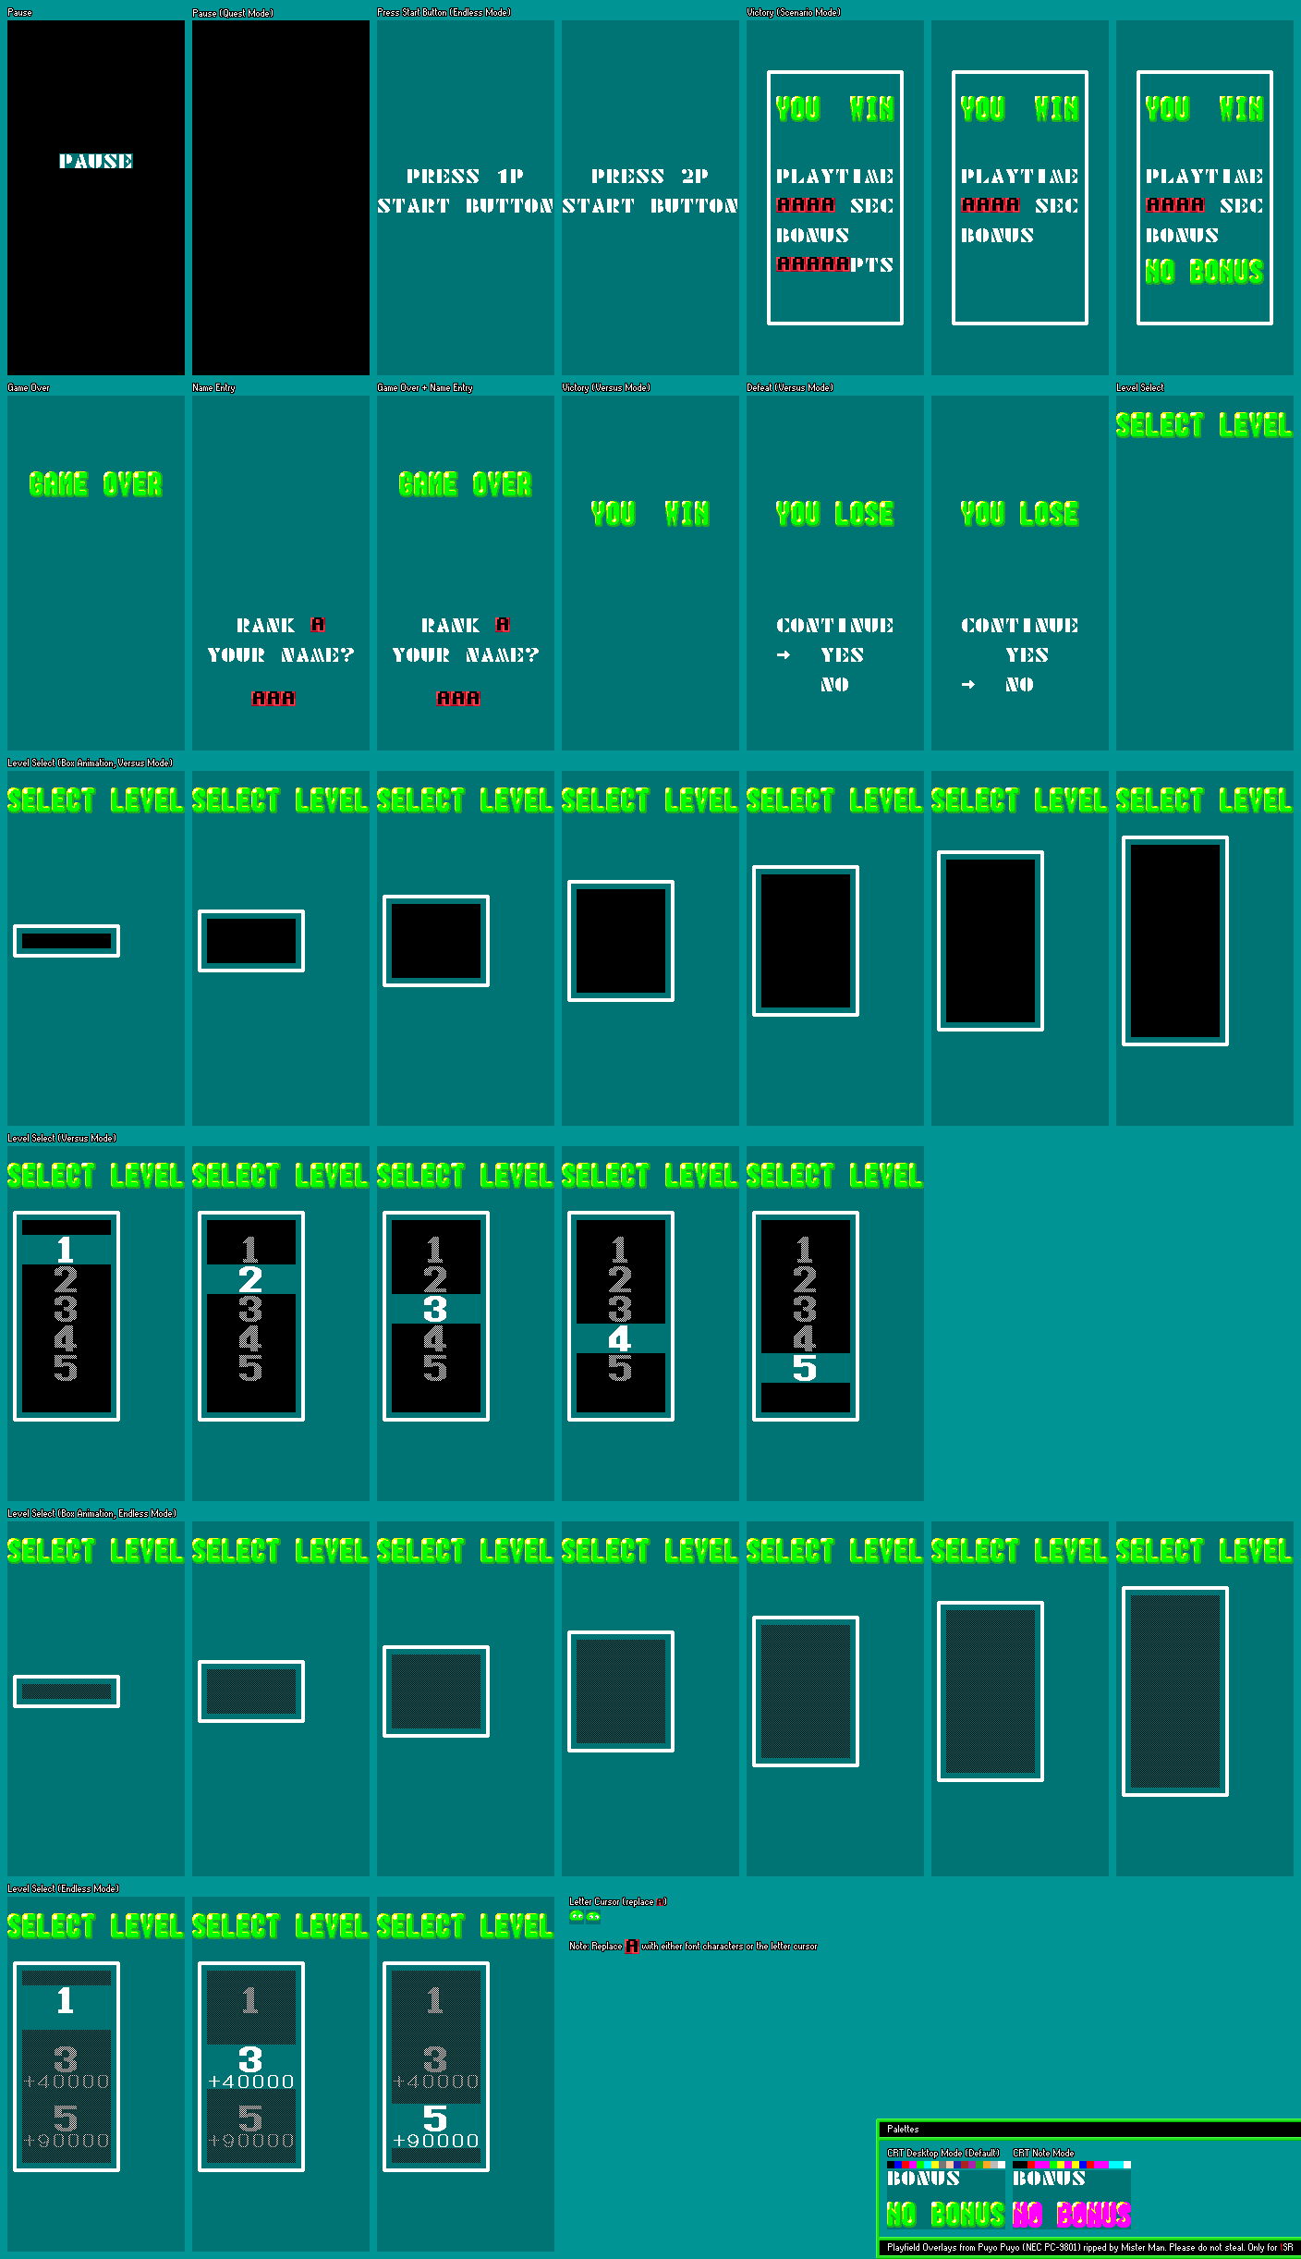Click 'Press Start Button (Endless Mode)' section label
The width and height of the screenshot is (1301, 2259).
pyautogui.click(x=444, y=13)
